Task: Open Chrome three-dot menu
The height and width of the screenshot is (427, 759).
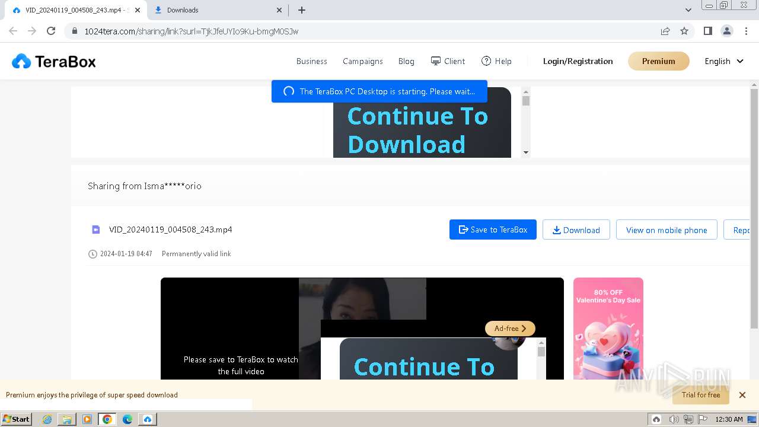Action: point(746,31)
